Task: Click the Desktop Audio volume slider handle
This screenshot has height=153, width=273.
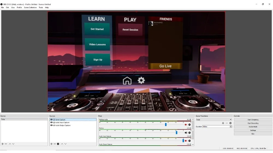Action: (166, 124)
